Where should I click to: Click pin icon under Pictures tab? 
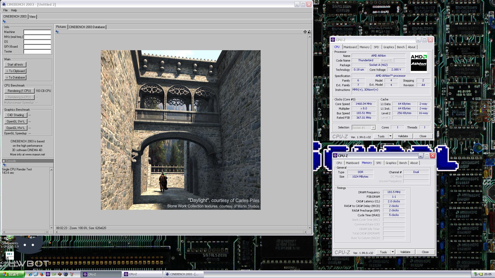click(x=57, y=32)
